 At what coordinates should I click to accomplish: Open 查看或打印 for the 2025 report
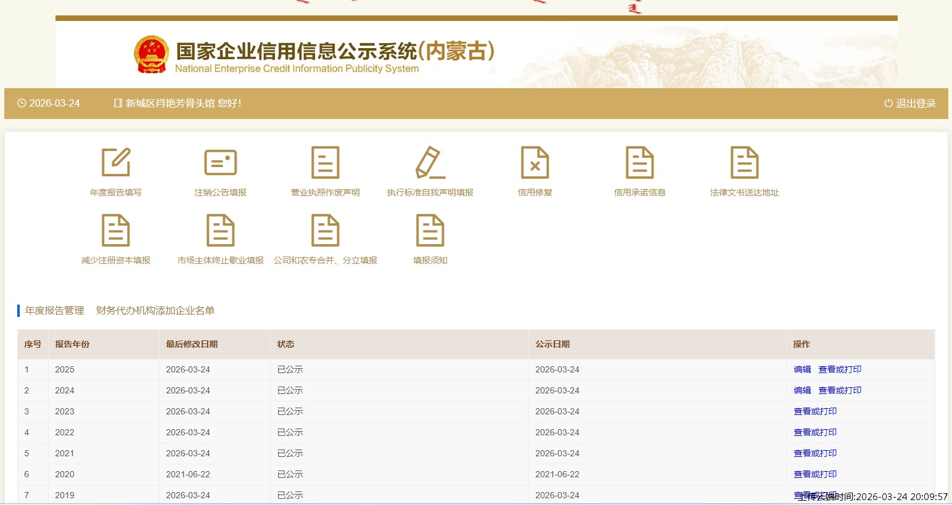coord(840,369)
